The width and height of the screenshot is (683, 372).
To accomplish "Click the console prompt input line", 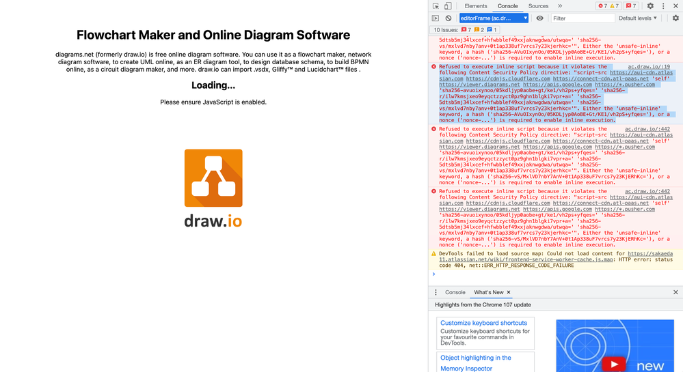I will [x=555, y=274].
